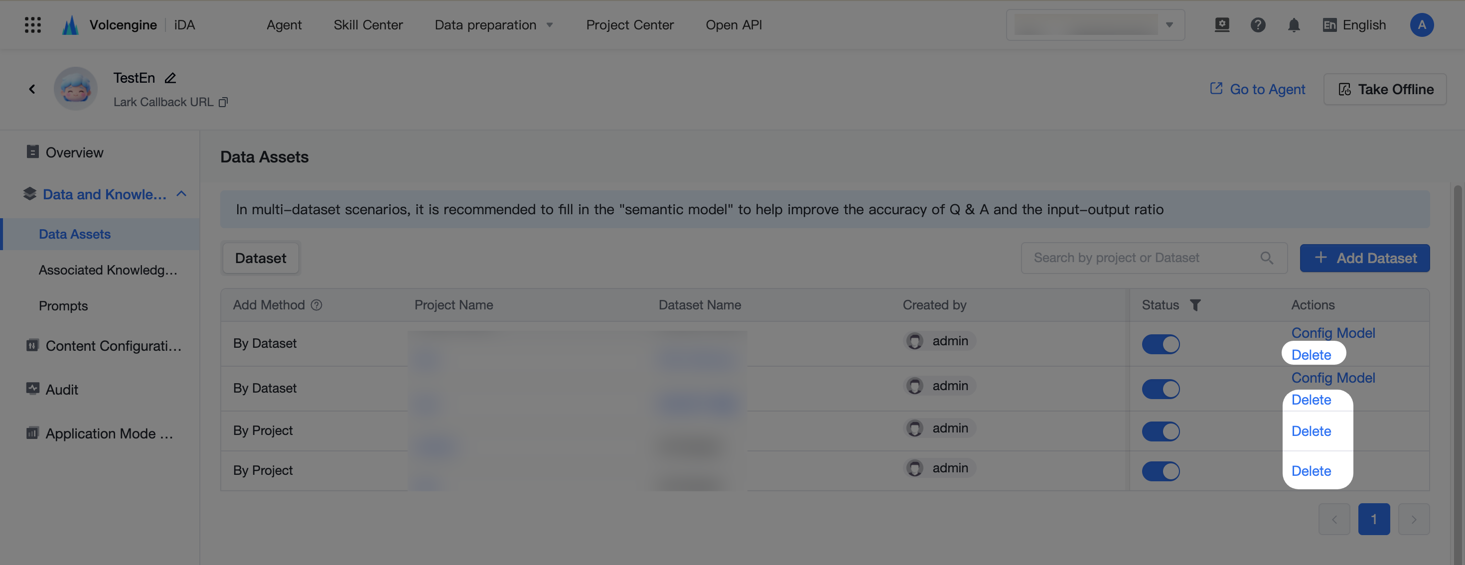Open the notifications bell

pos(1293,25)
